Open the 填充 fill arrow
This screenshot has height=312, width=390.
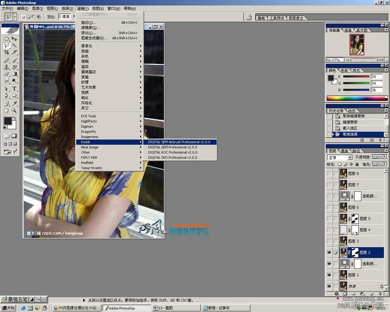pyautogui.click(x=385, y=164)
